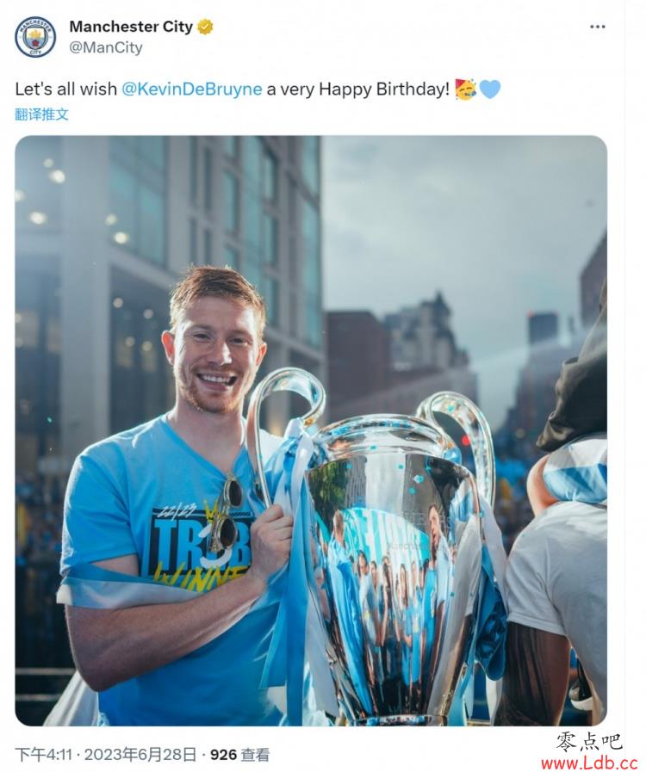Open the @KevinDeBruyne mention link
Screen dimensions: 646x772
(x=192, y=90)
